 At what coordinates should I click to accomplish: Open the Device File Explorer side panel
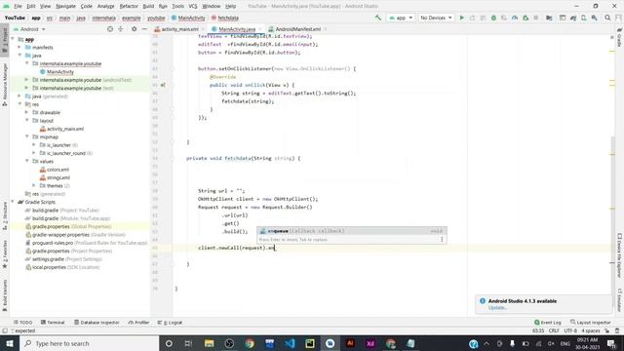click(x=620, y=254)
